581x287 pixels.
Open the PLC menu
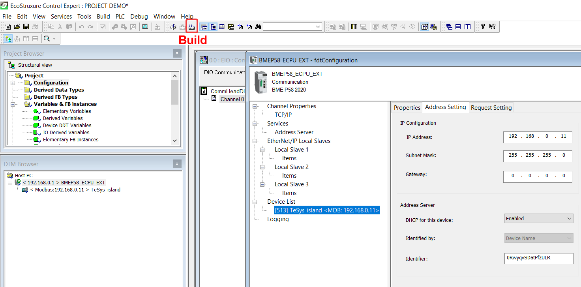(120, 17)
